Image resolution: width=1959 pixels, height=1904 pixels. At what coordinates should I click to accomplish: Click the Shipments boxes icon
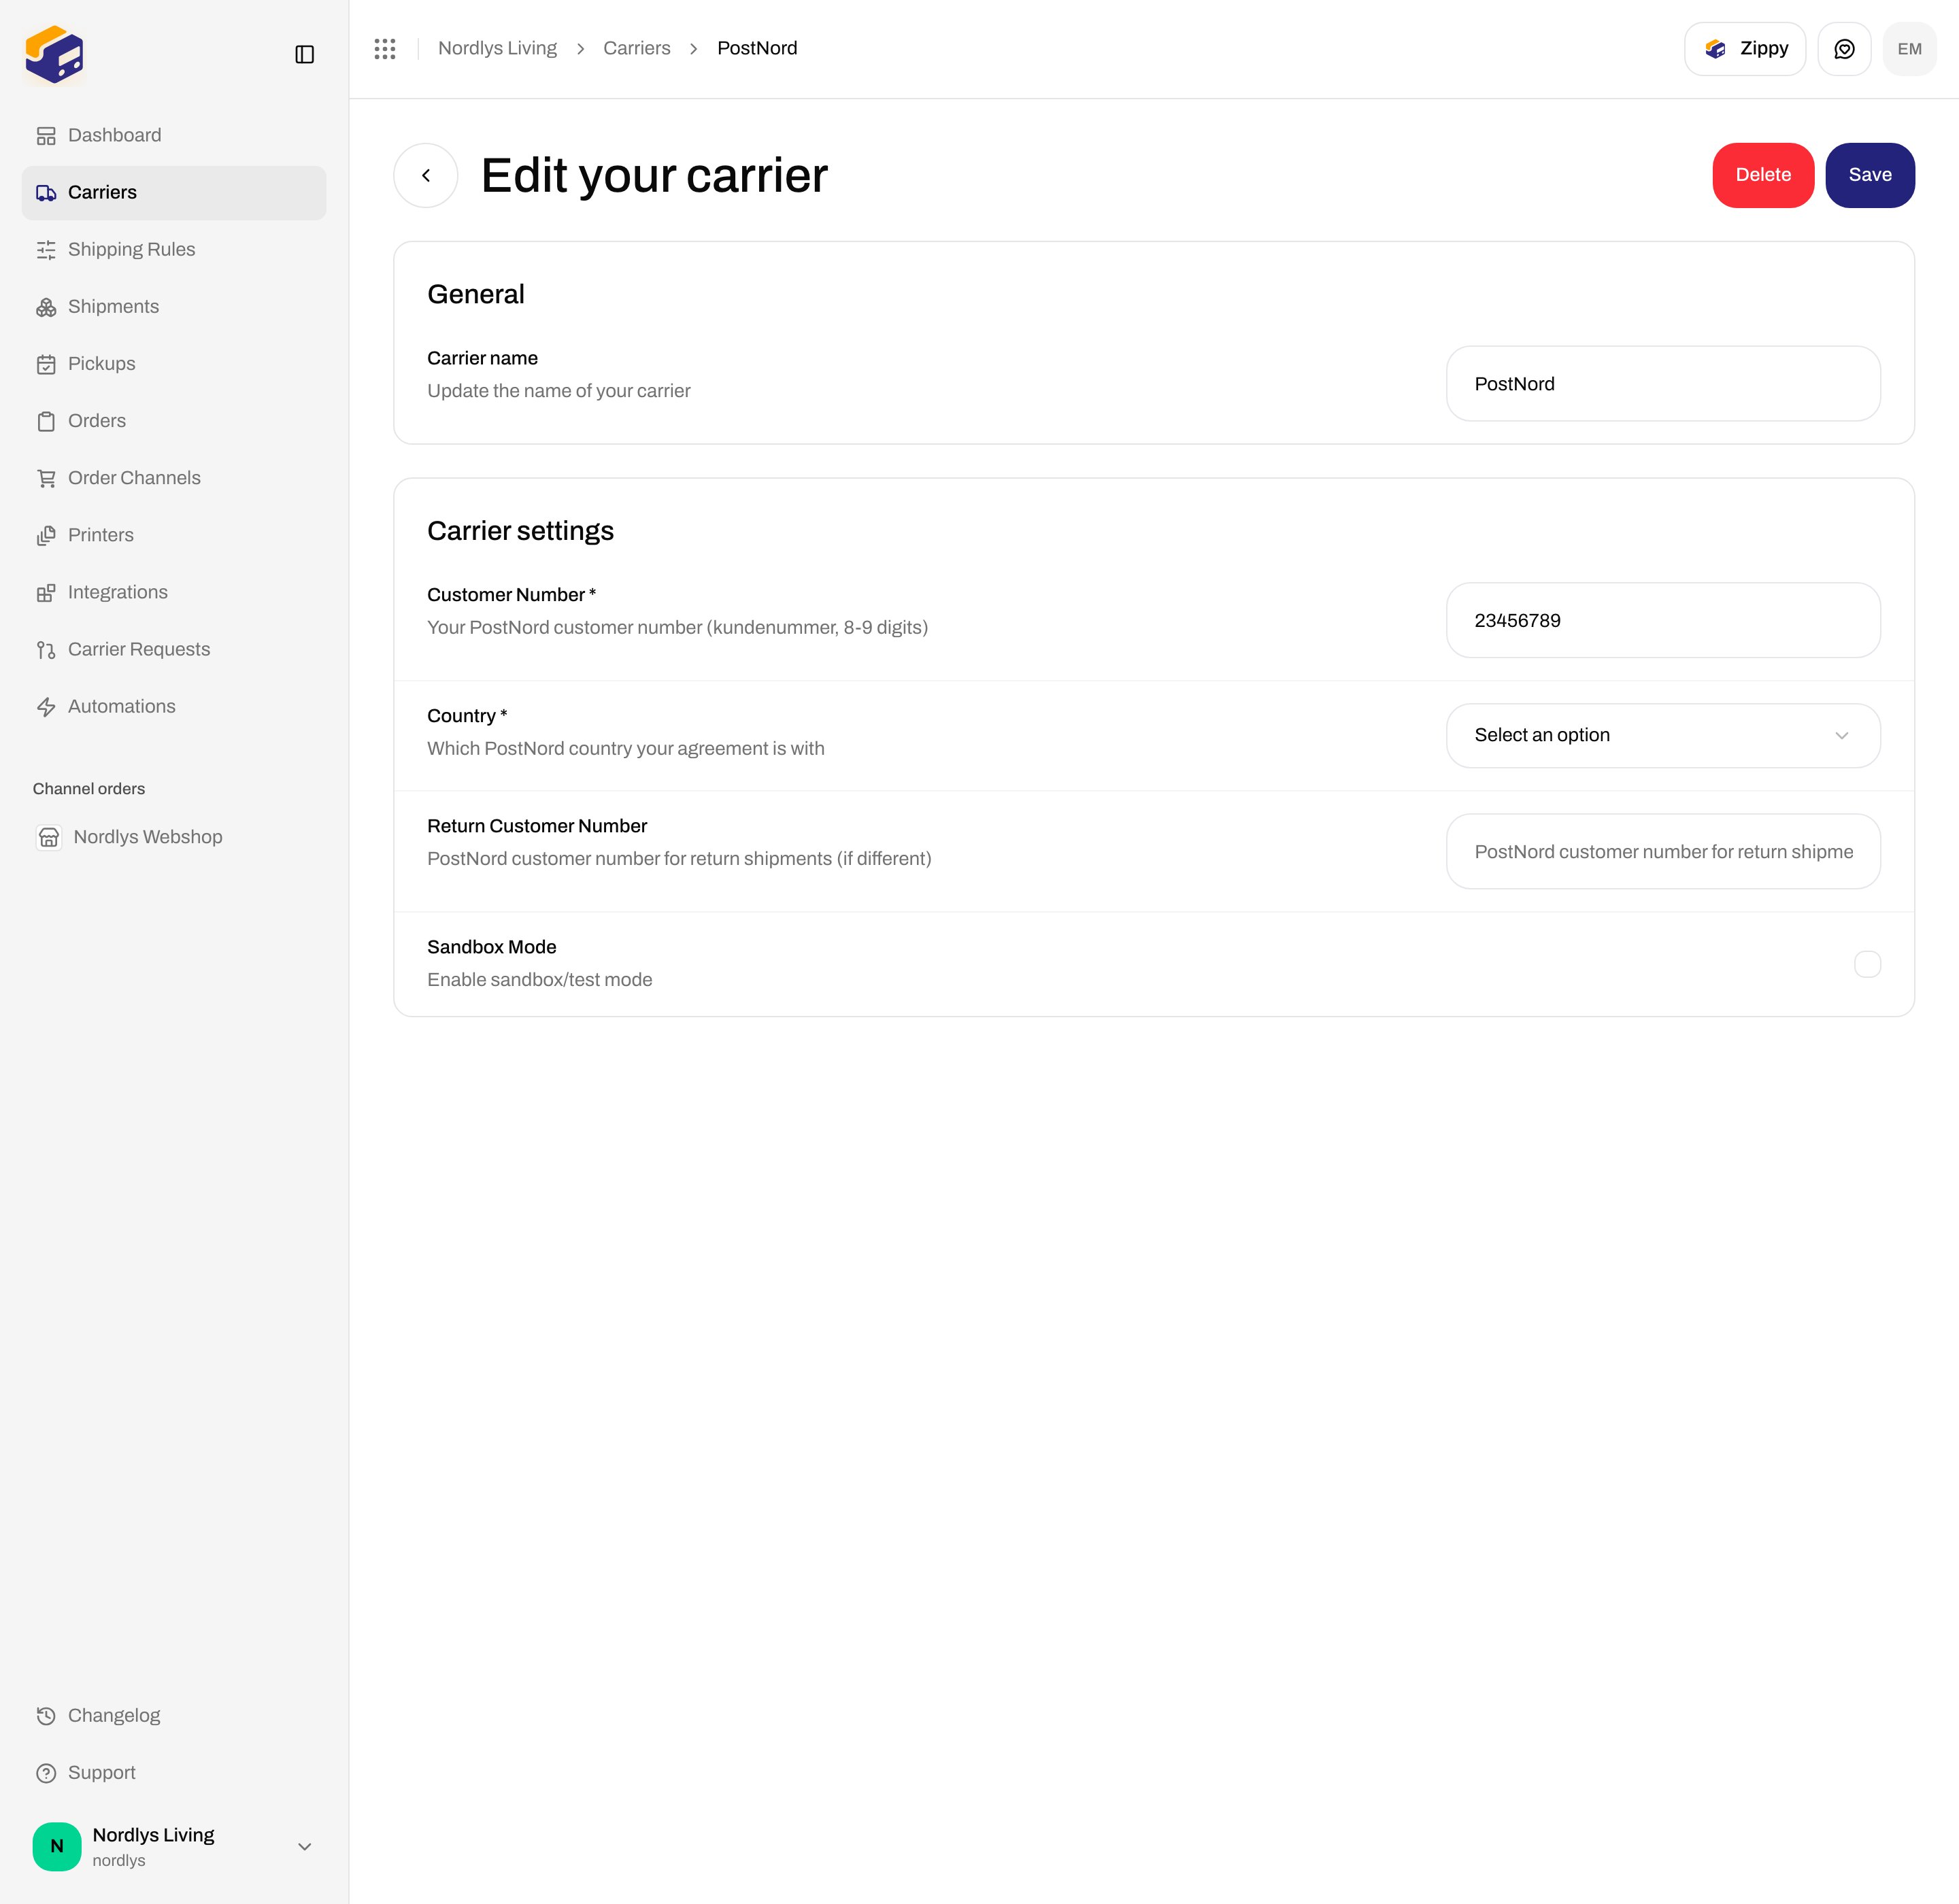(46, 307)
